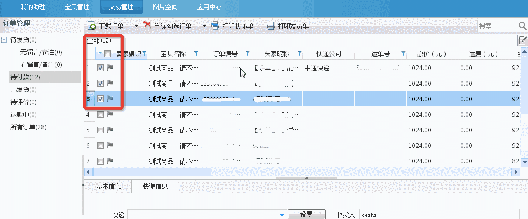The height and width of the screenshot is (219, 528).
Task: Click the flag icon in row 2
Action: [x=110, y=83]
